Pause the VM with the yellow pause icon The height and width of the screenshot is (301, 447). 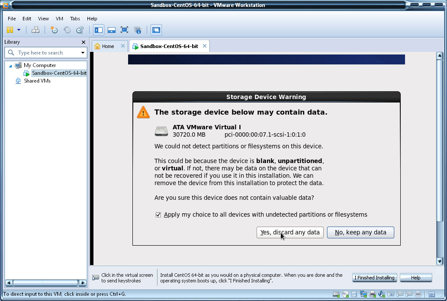click(10, 30)
